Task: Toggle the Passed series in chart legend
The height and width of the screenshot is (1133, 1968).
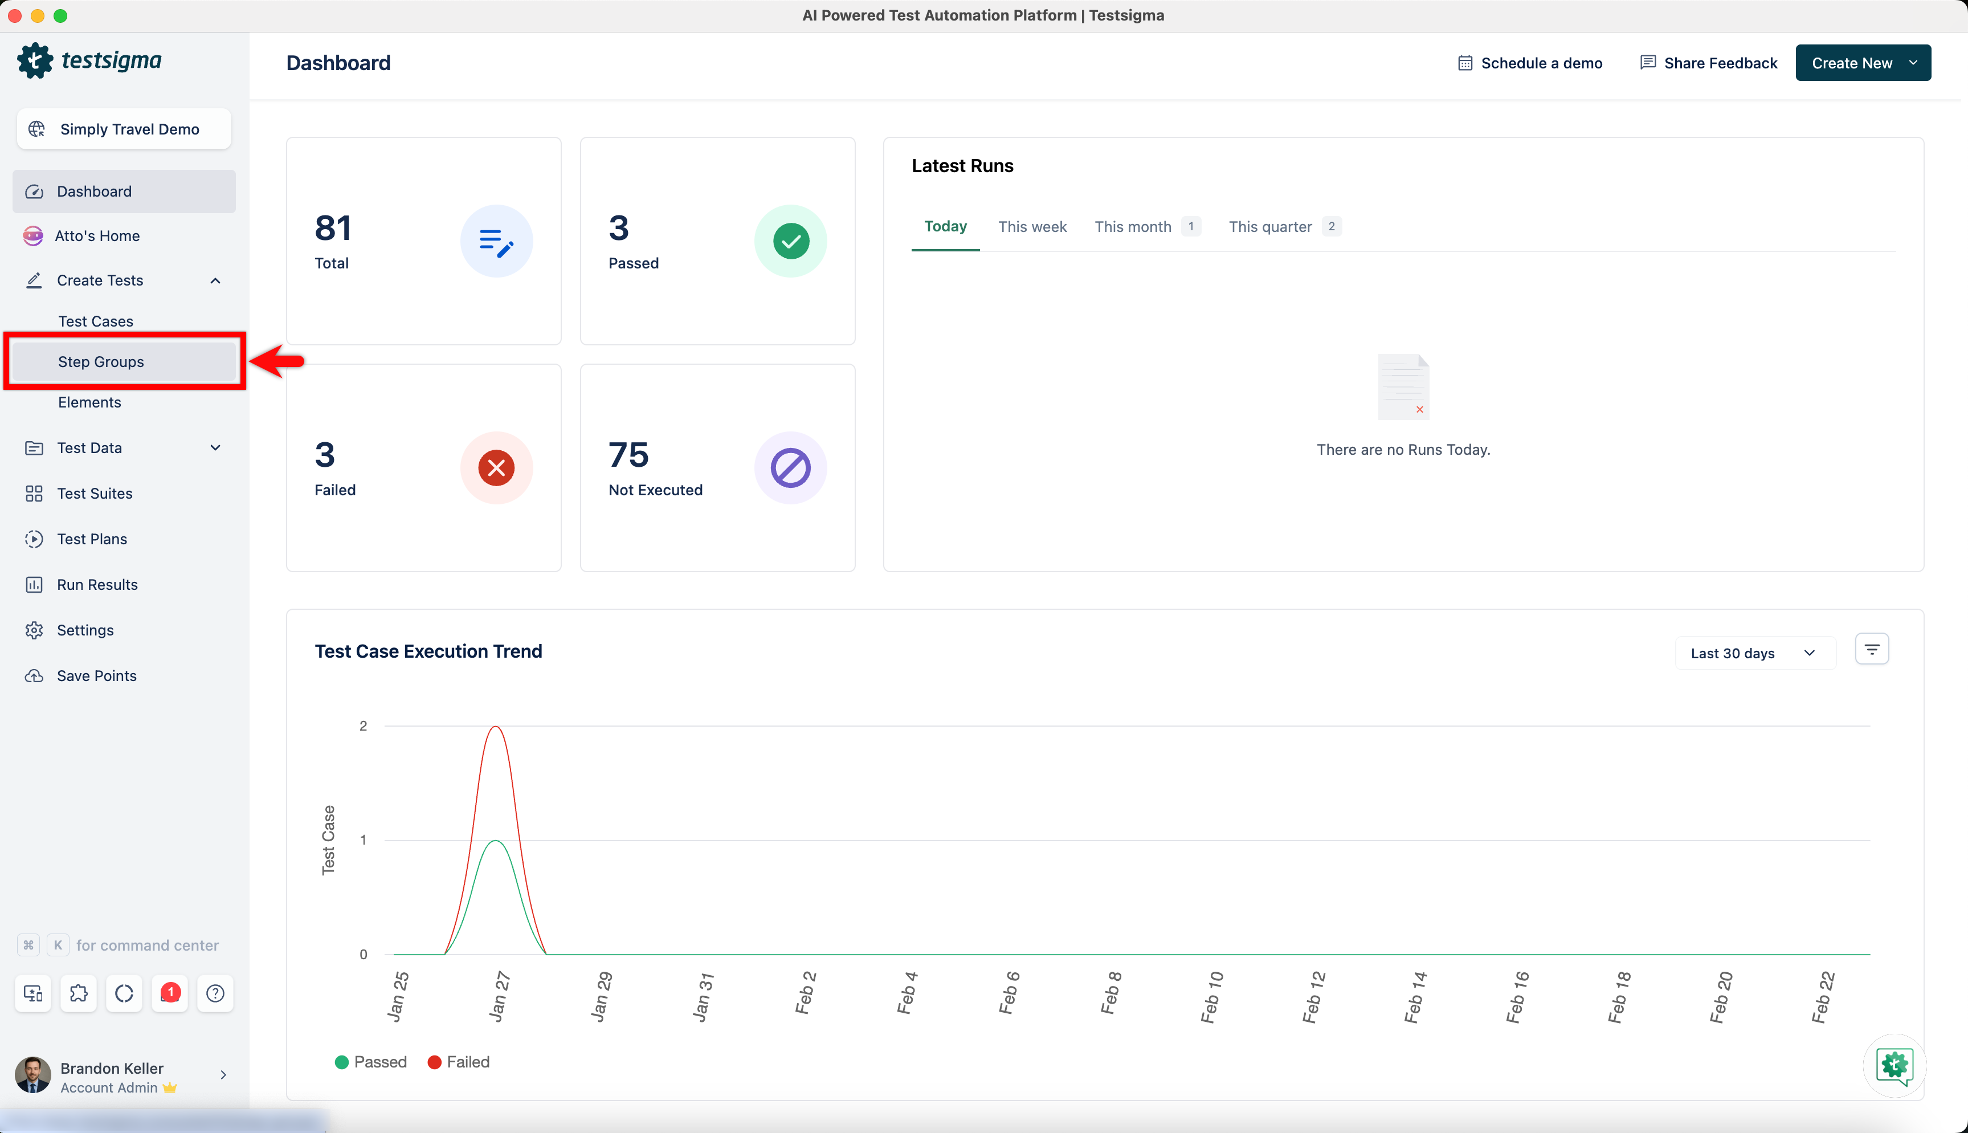Action: click(x=371, y=1062)
